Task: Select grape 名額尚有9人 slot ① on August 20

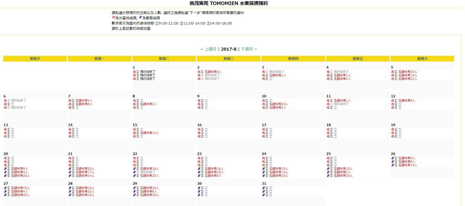Action: tap(20, 169)
